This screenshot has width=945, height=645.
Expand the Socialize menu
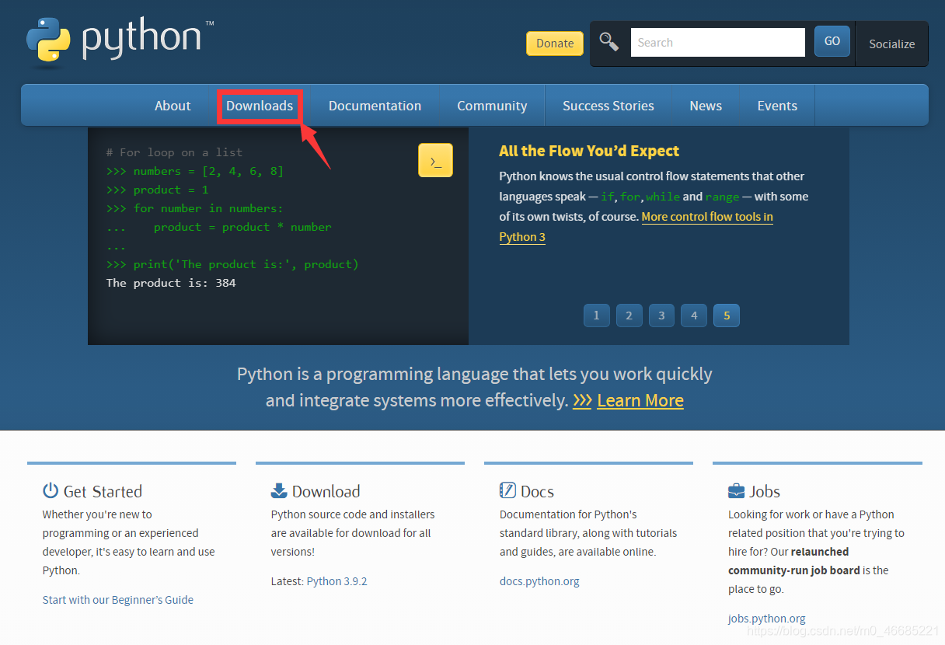892,44
